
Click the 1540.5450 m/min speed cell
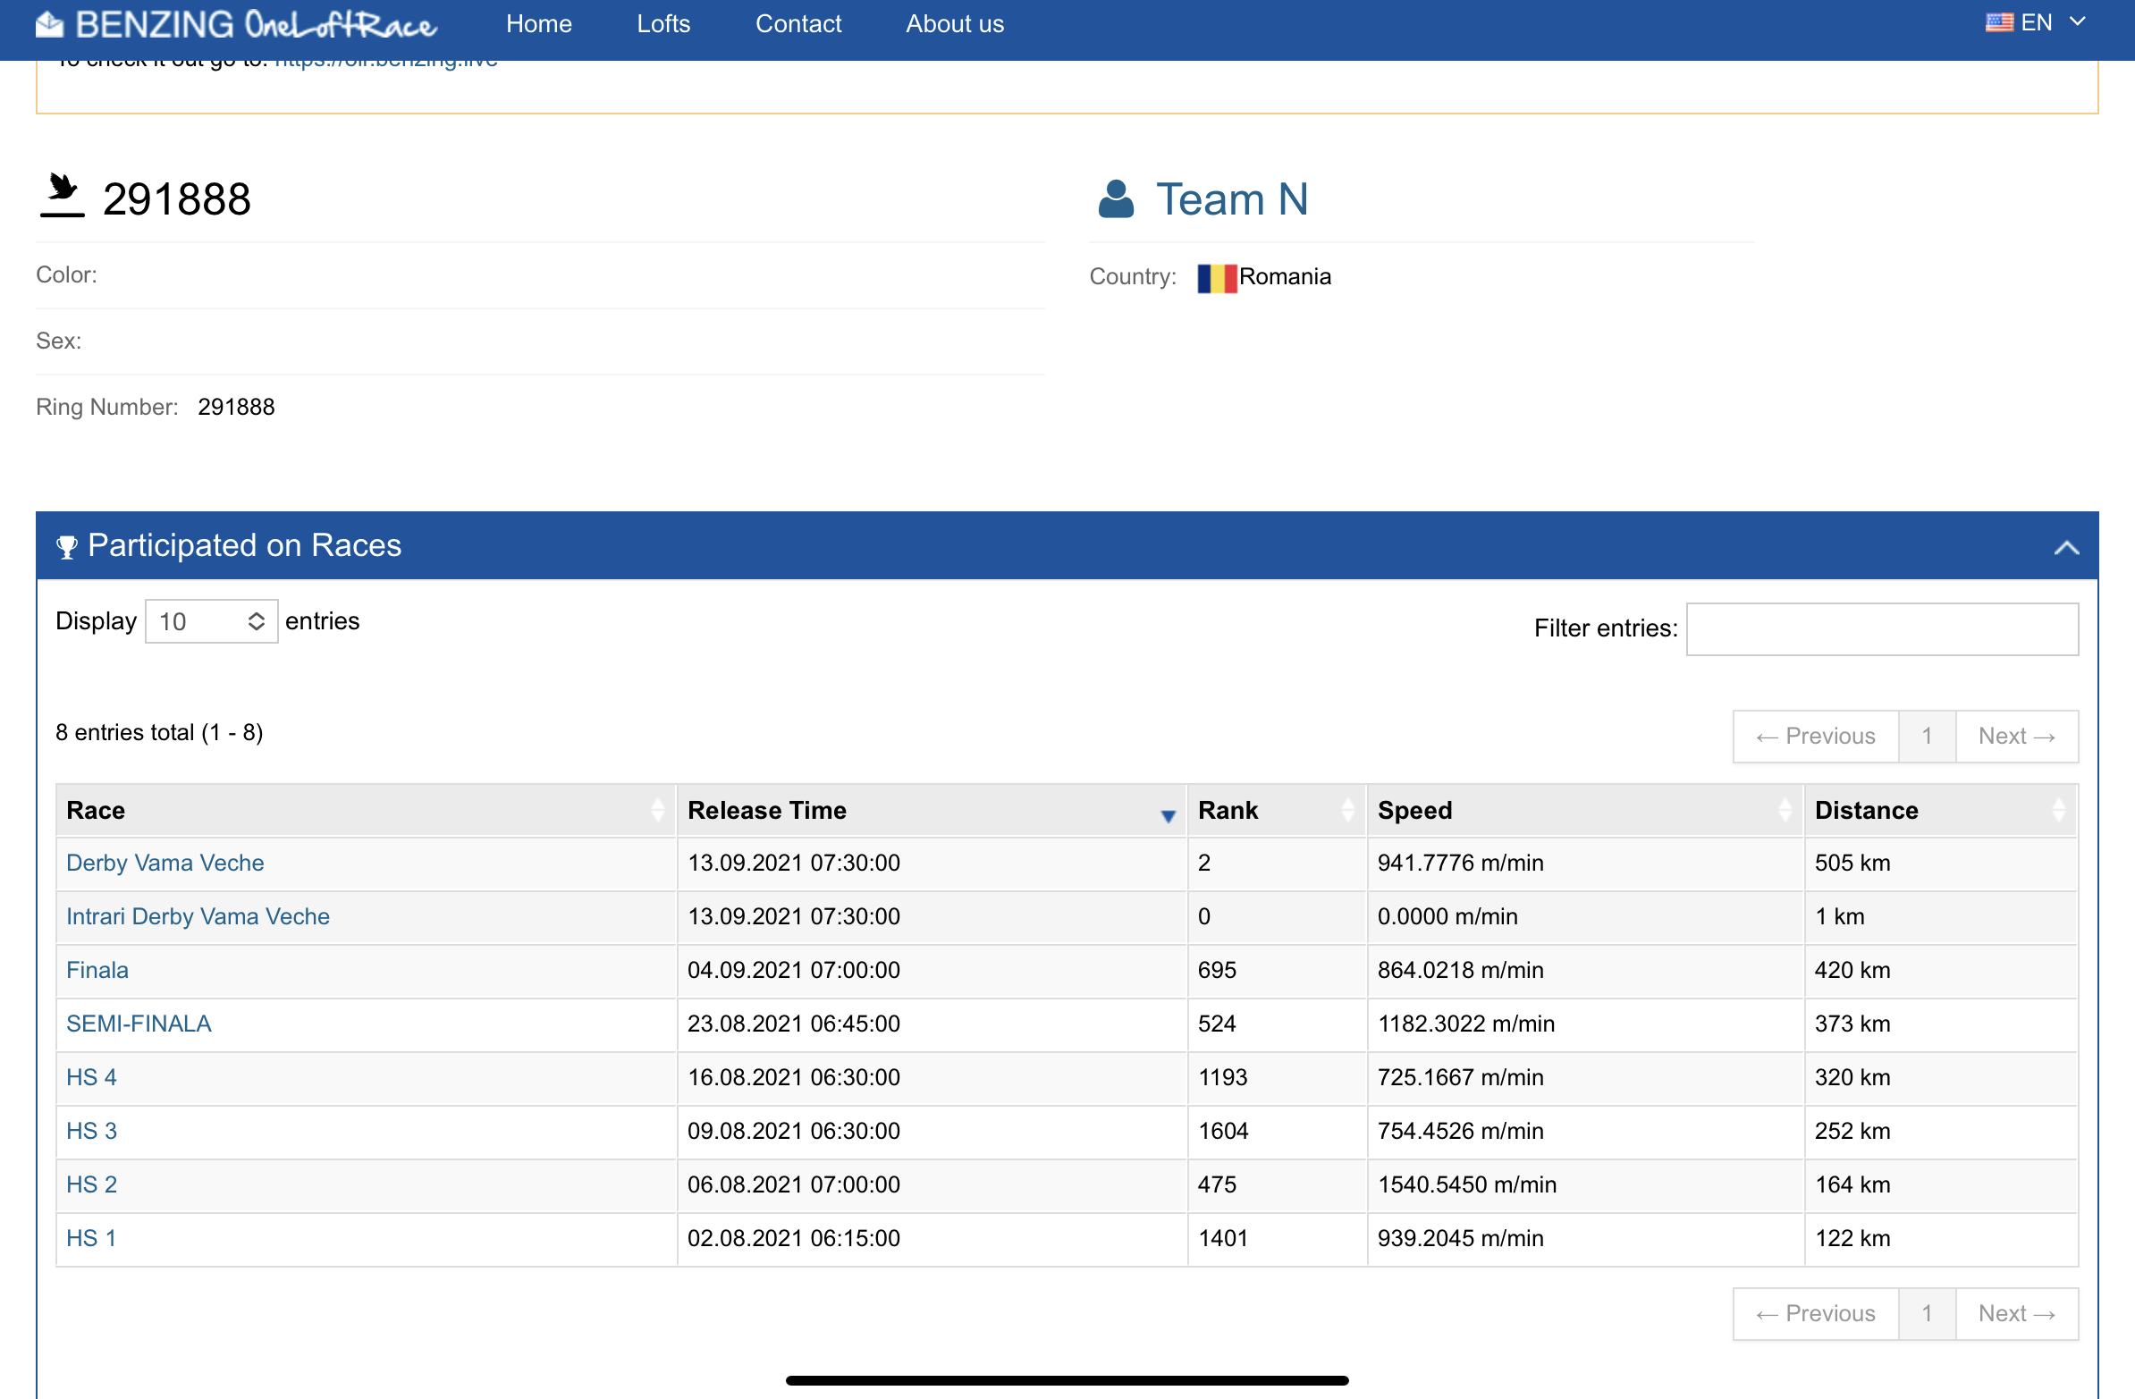pyautogui.click(x=1585, y=1185)
